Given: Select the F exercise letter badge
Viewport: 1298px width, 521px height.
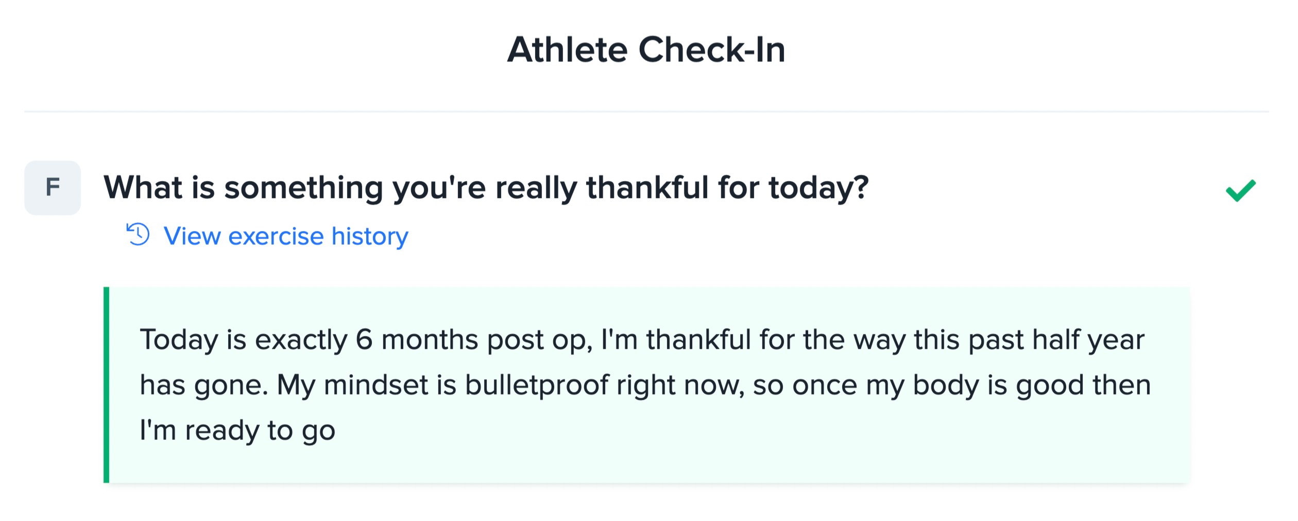Looking at the screenshot, I should [x=53, y=187].
